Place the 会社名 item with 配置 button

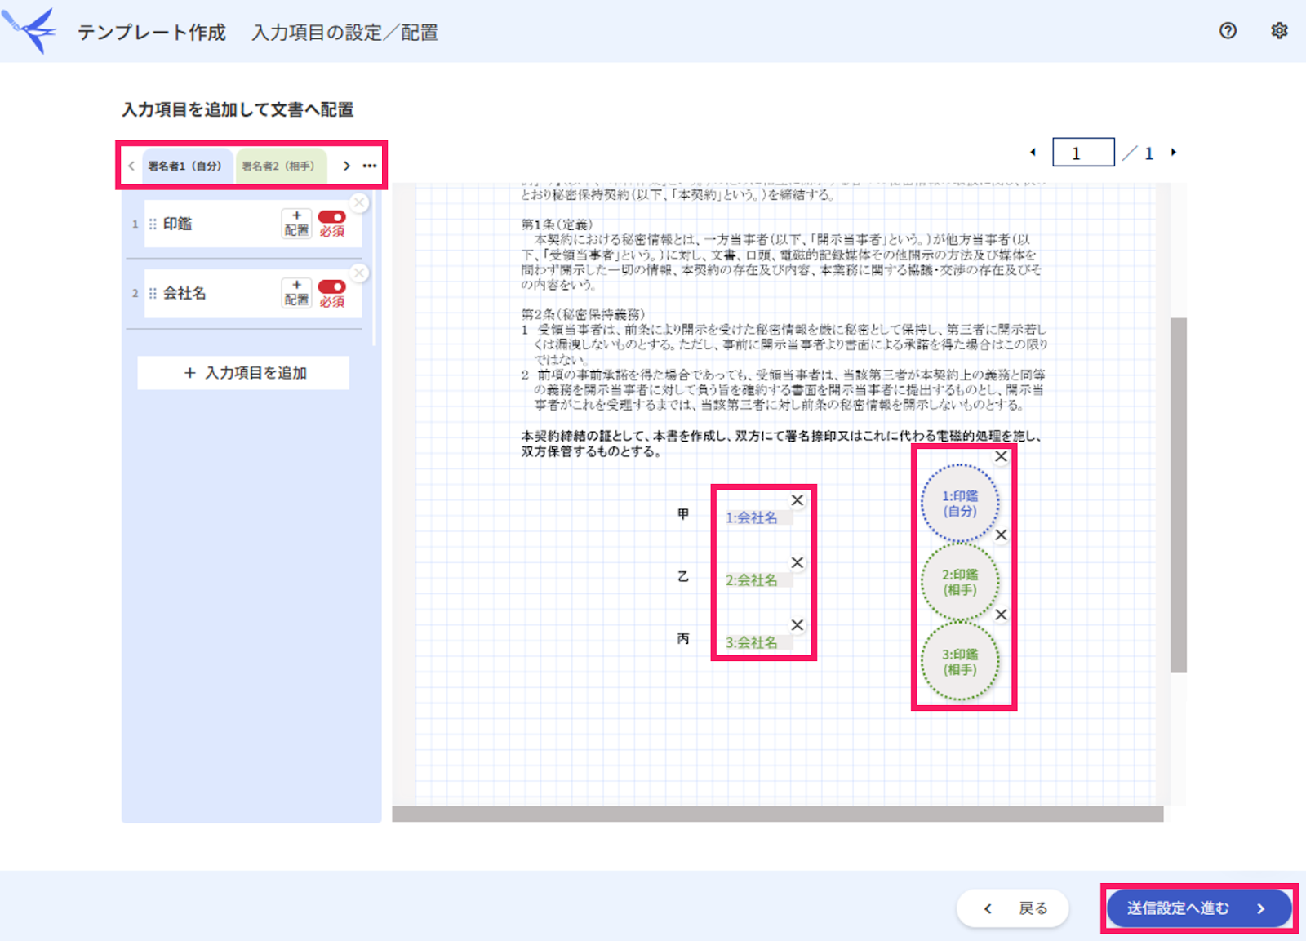[296, 293]
